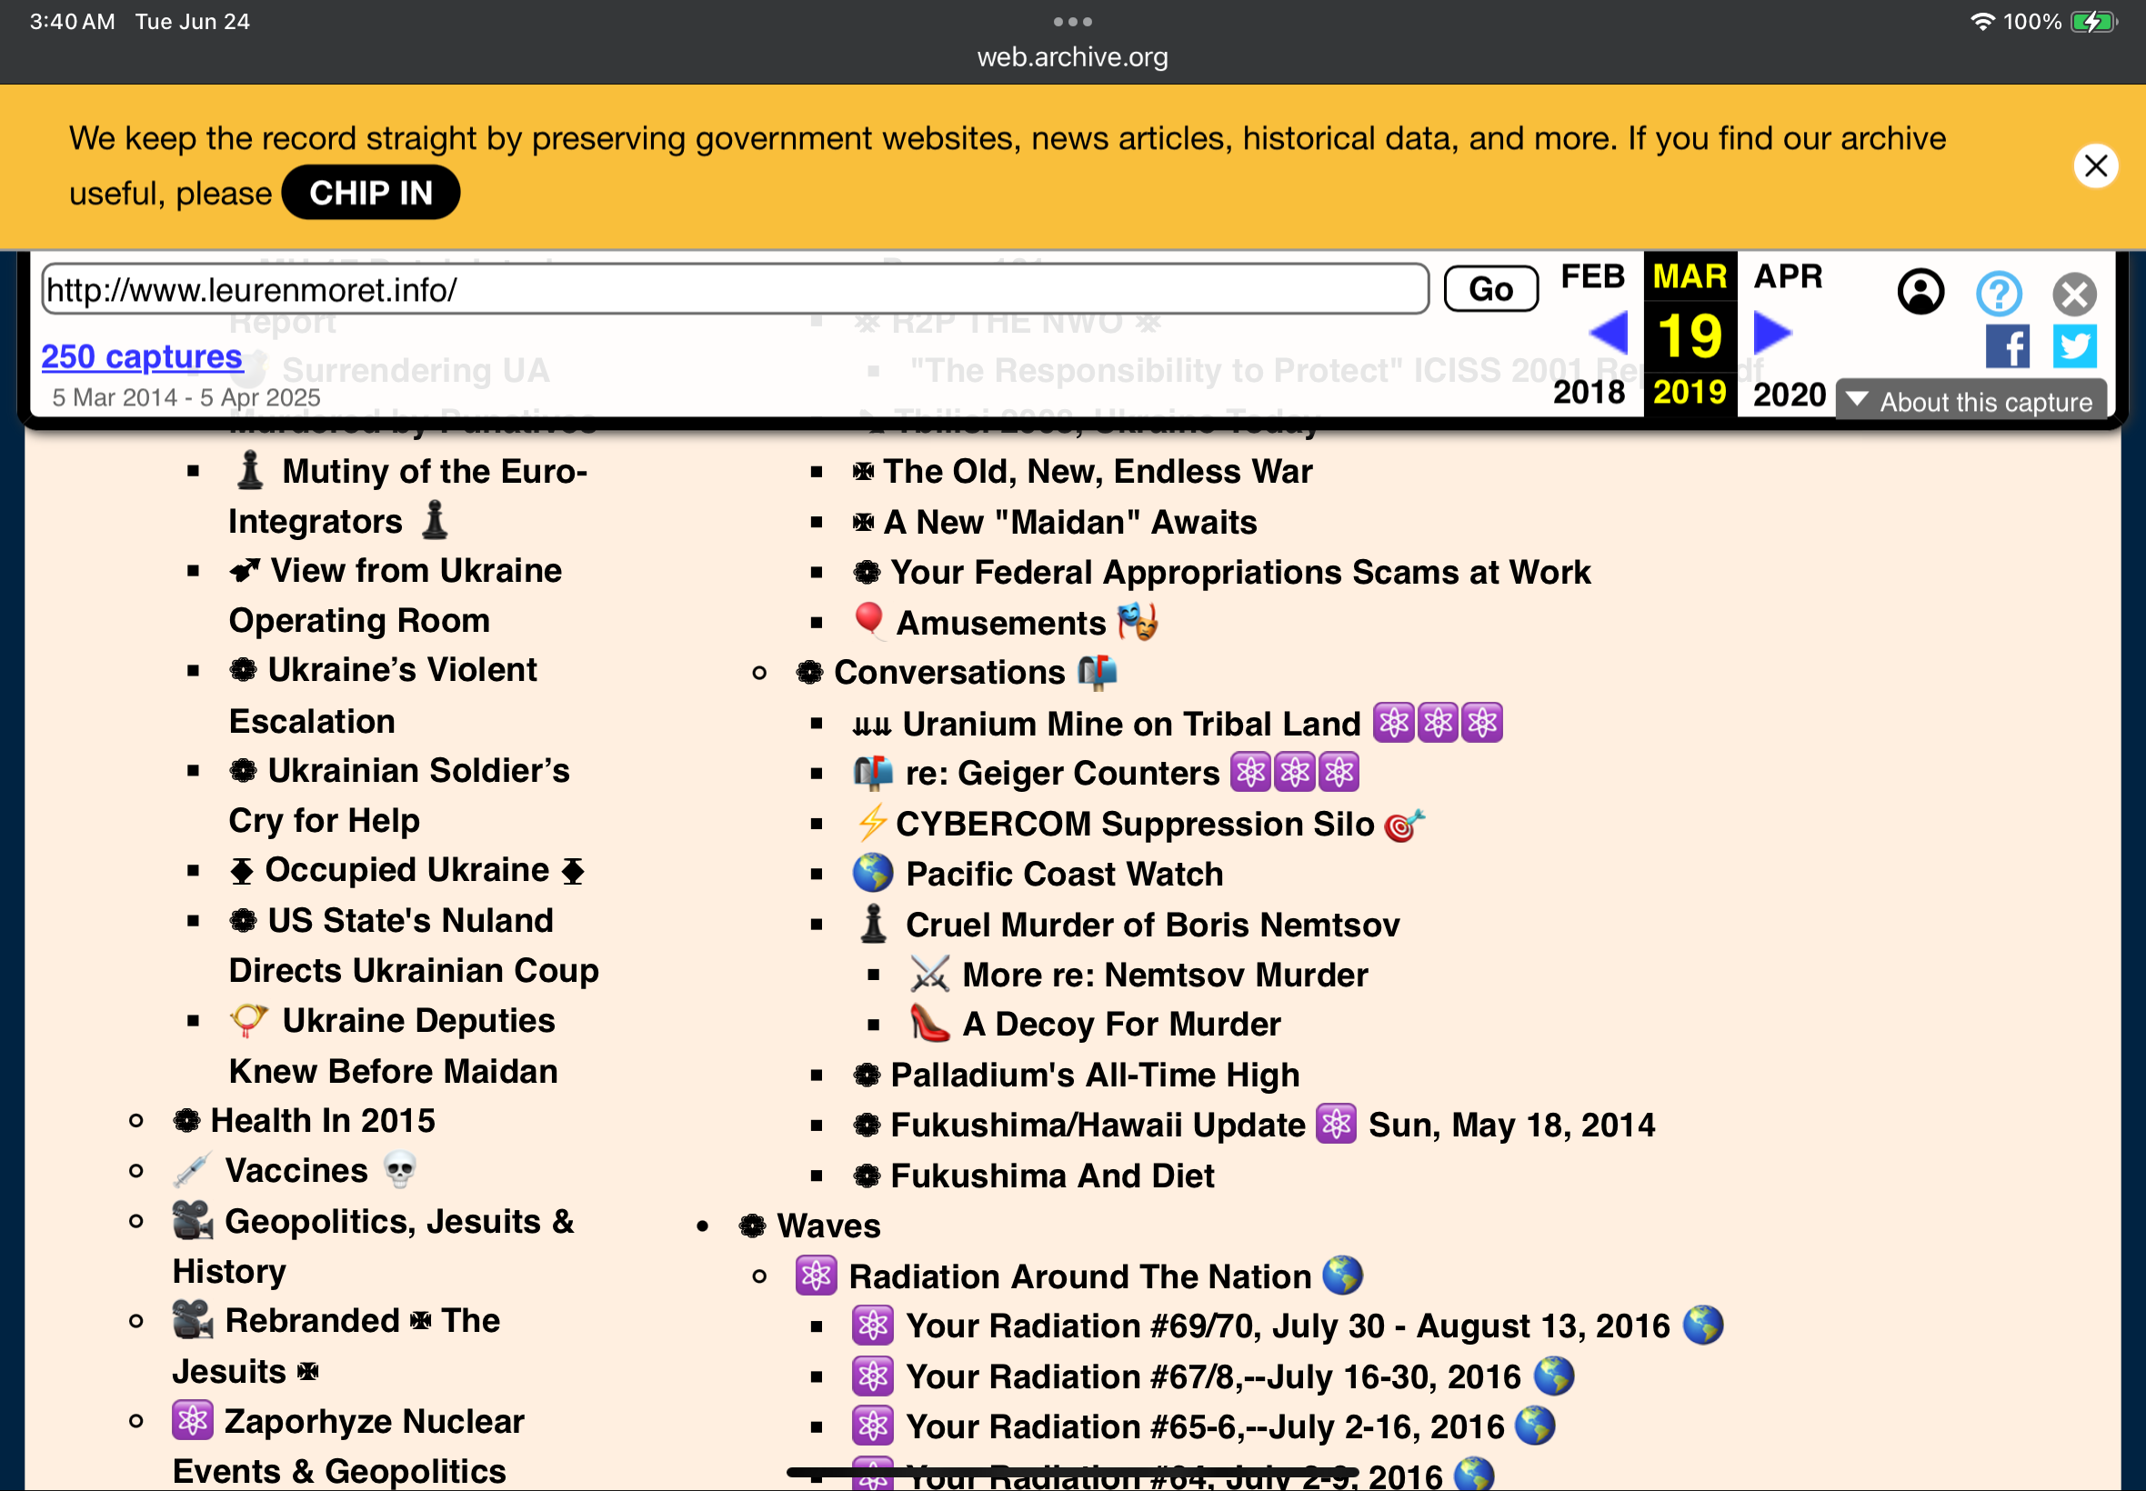Click the red balloon icon by Amusements
This screenshot has width=2146, height=1491.
tap(869, 620)
